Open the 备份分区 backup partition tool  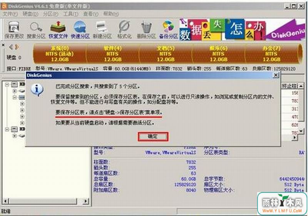(168, 30)
